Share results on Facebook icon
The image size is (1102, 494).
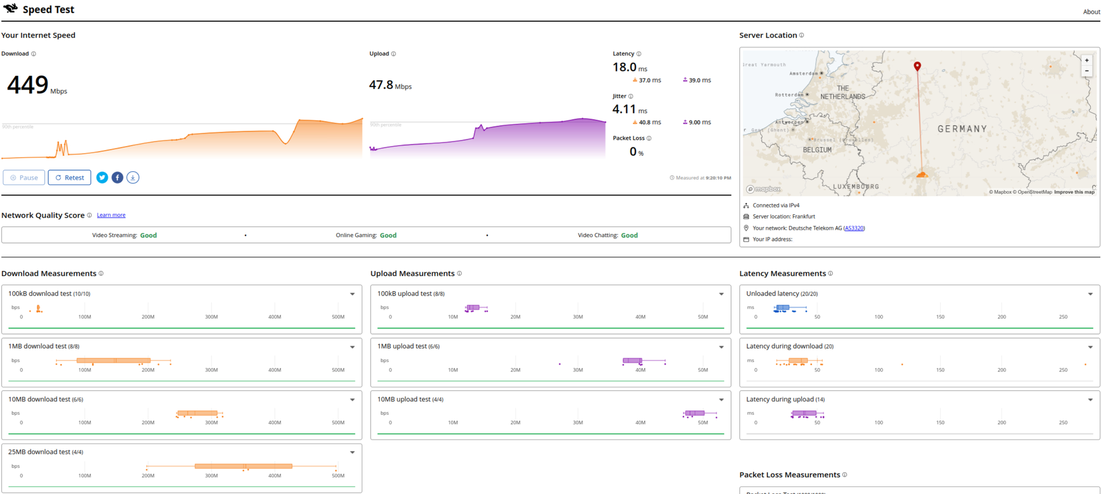117,178
